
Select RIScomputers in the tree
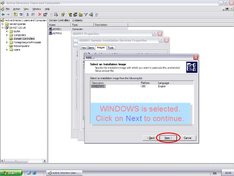21,46
